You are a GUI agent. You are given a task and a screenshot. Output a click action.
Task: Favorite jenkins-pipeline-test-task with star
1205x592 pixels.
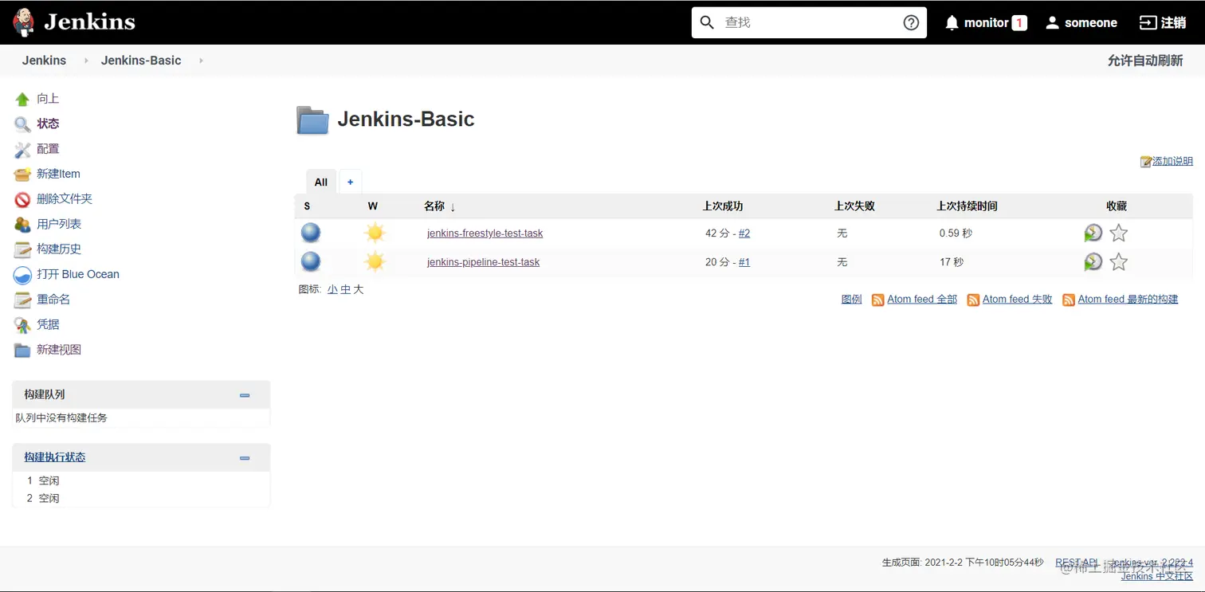(1119, 261)
